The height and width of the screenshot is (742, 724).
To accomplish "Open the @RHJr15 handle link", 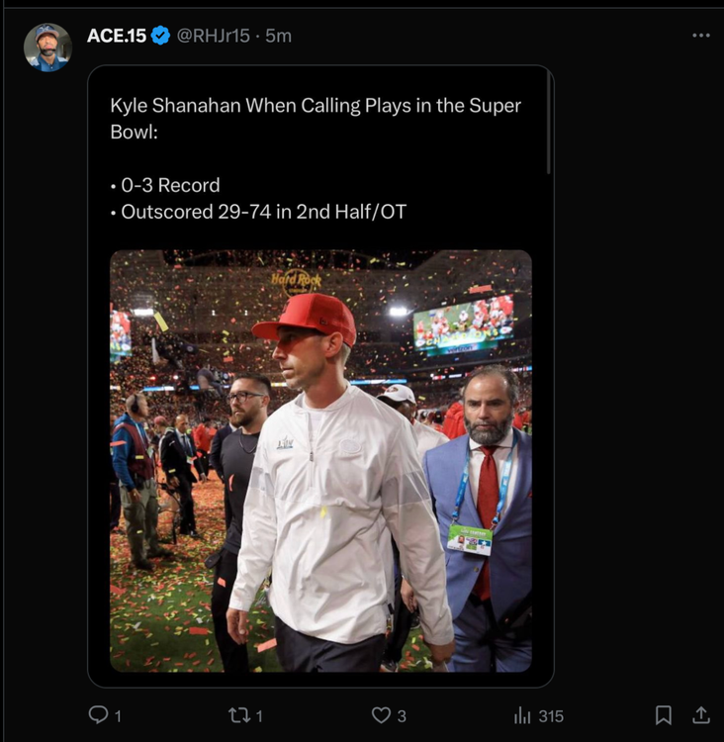I will pyautogui.click(x=213, y=36).
